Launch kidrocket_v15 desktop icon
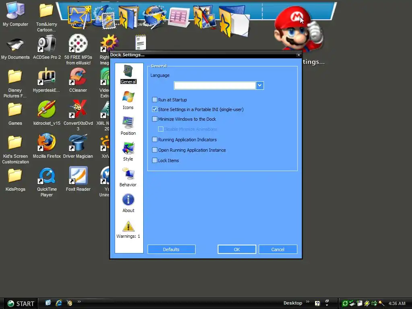 point(47,113)
